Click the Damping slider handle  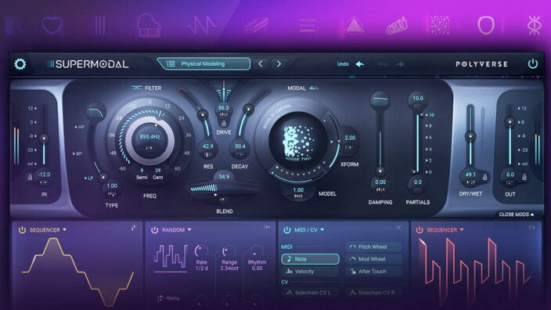point(380,171)
